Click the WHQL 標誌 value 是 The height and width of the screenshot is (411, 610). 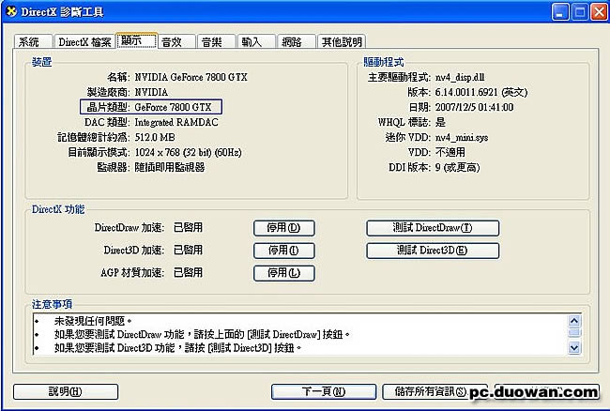click(440, 123)
